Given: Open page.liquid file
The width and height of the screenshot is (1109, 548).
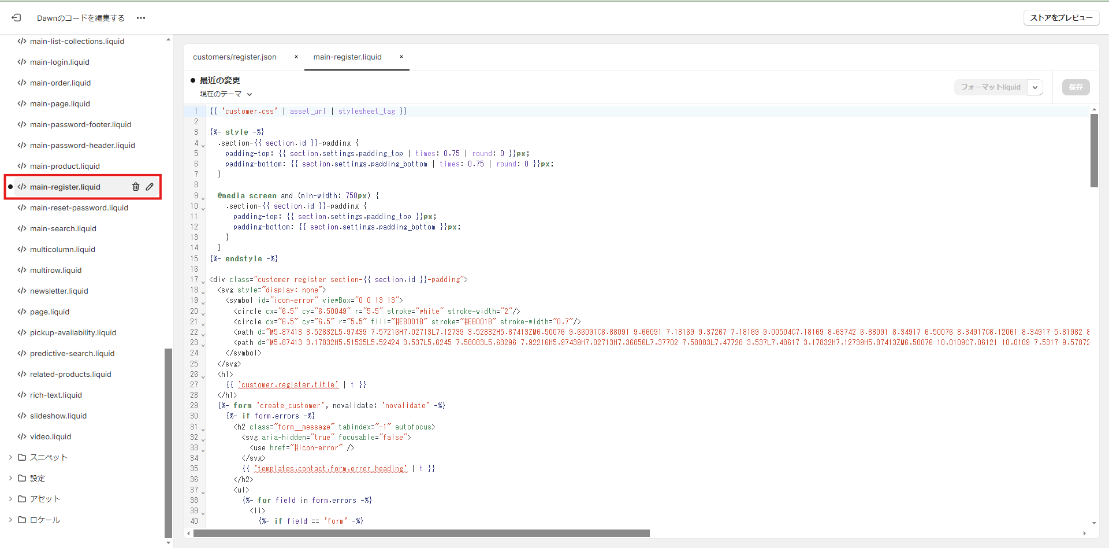Looking at the screenshot, I should (49, 312).
